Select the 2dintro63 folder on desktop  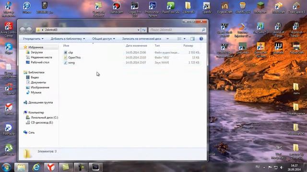(189, 8)
